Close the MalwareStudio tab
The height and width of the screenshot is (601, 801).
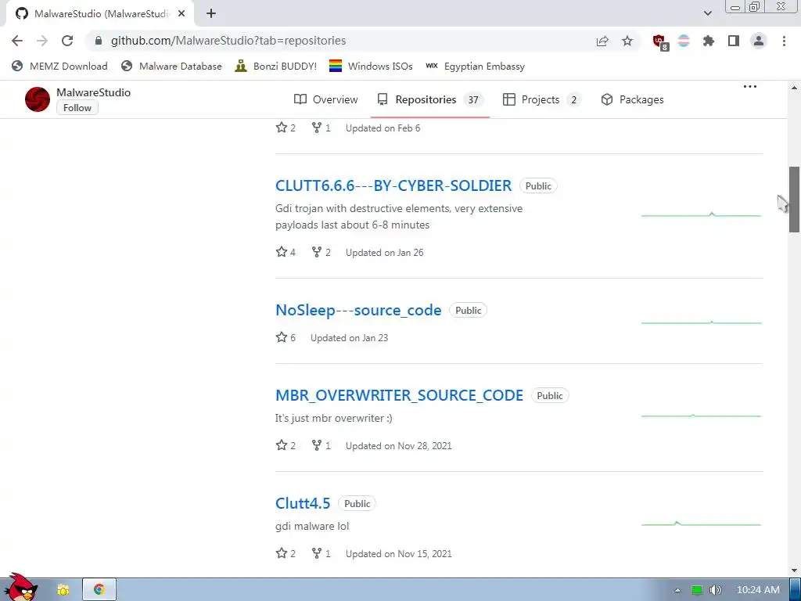click(x=181, y=14)
